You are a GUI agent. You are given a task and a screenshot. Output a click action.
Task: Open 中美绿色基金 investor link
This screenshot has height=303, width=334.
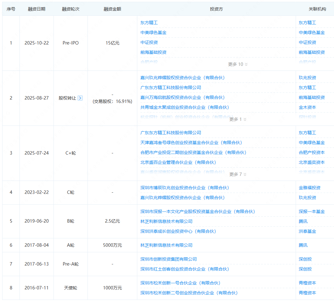(153, 33)
